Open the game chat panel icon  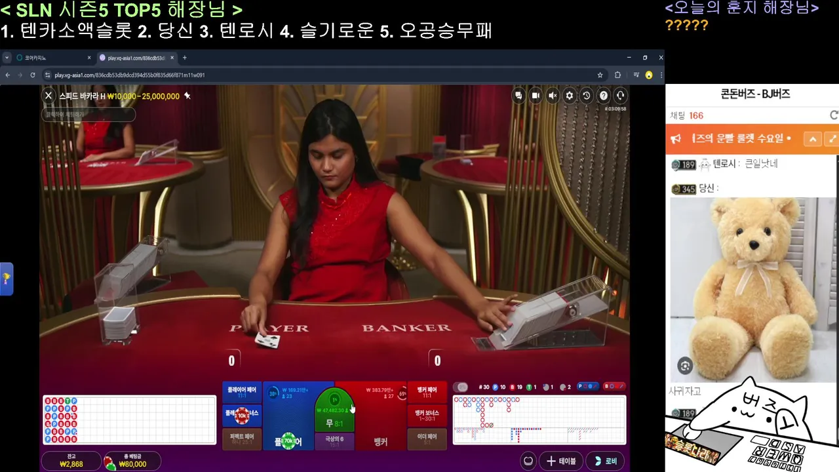[x=518, y=96]
